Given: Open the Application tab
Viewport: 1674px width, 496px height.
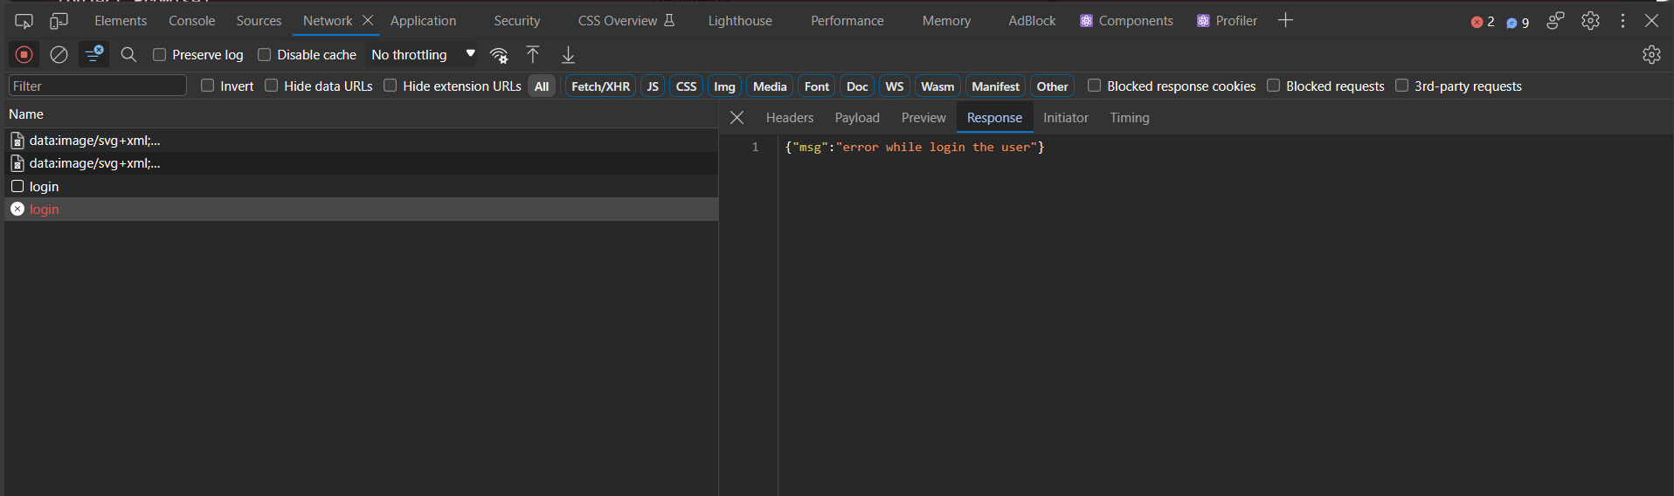Looking at the screenshot, I should pyautogui.click(x=423, y=21).
